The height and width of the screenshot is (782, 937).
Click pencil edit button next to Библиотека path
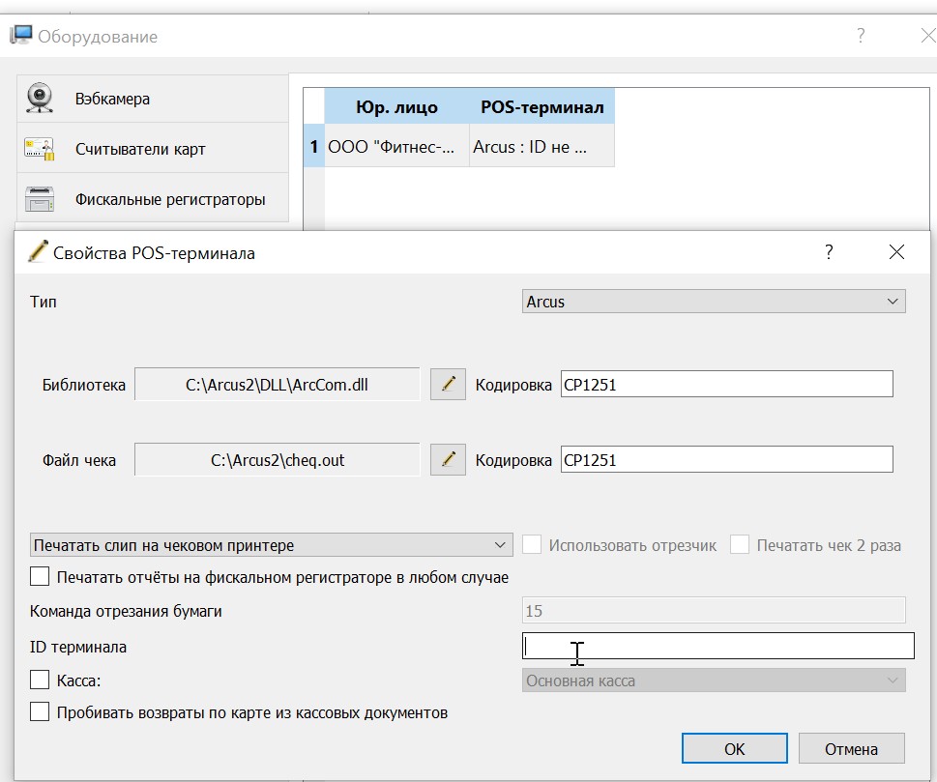click(x=448, y=384)
